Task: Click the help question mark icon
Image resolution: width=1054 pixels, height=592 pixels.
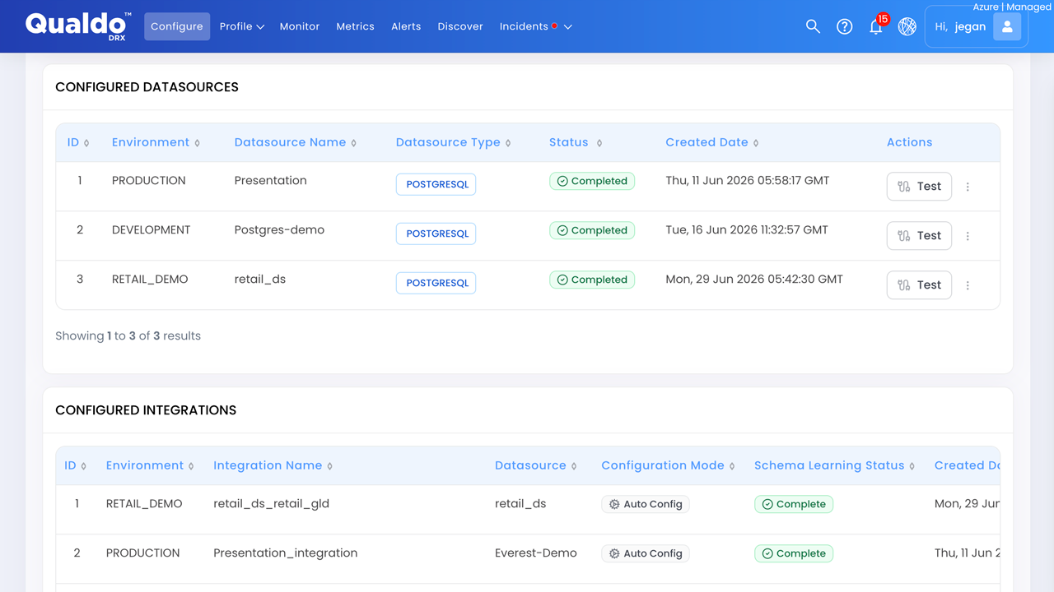Action: click(844, 26)
